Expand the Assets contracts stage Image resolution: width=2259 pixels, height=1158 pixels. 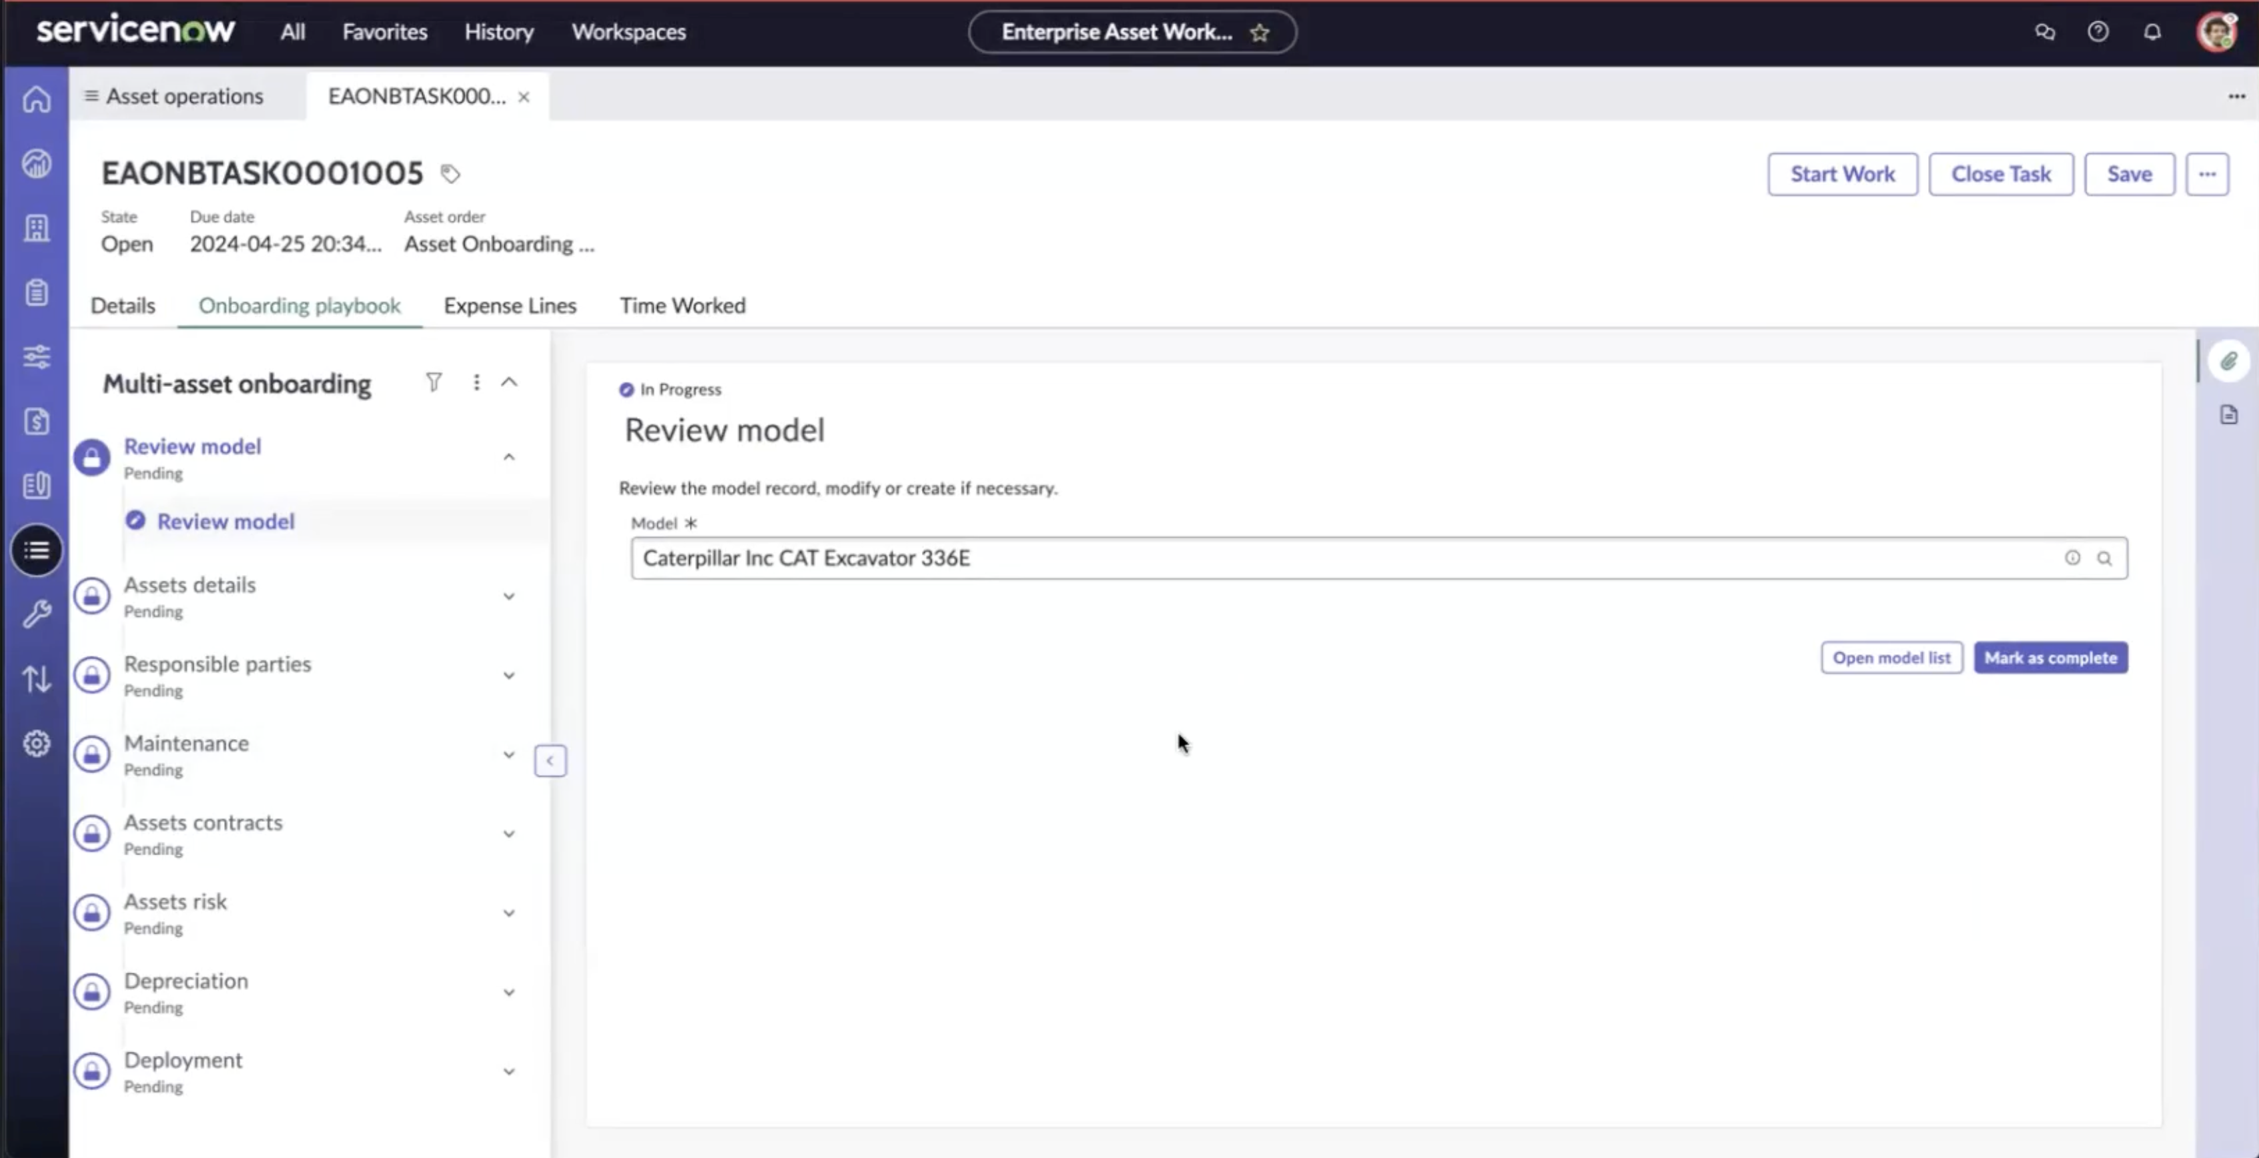[x=508, y=834]
